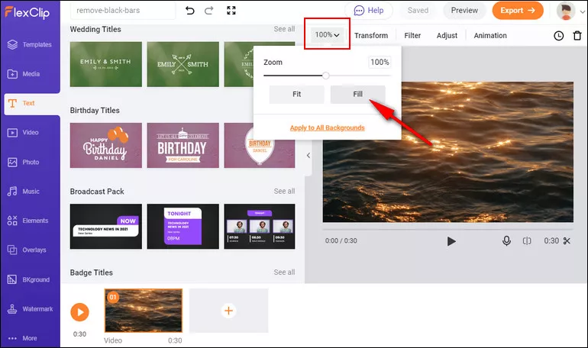Click See all for Wedding Titles
Image resolution: width=588 pixels, height=348 pixels.
(284, 29)
